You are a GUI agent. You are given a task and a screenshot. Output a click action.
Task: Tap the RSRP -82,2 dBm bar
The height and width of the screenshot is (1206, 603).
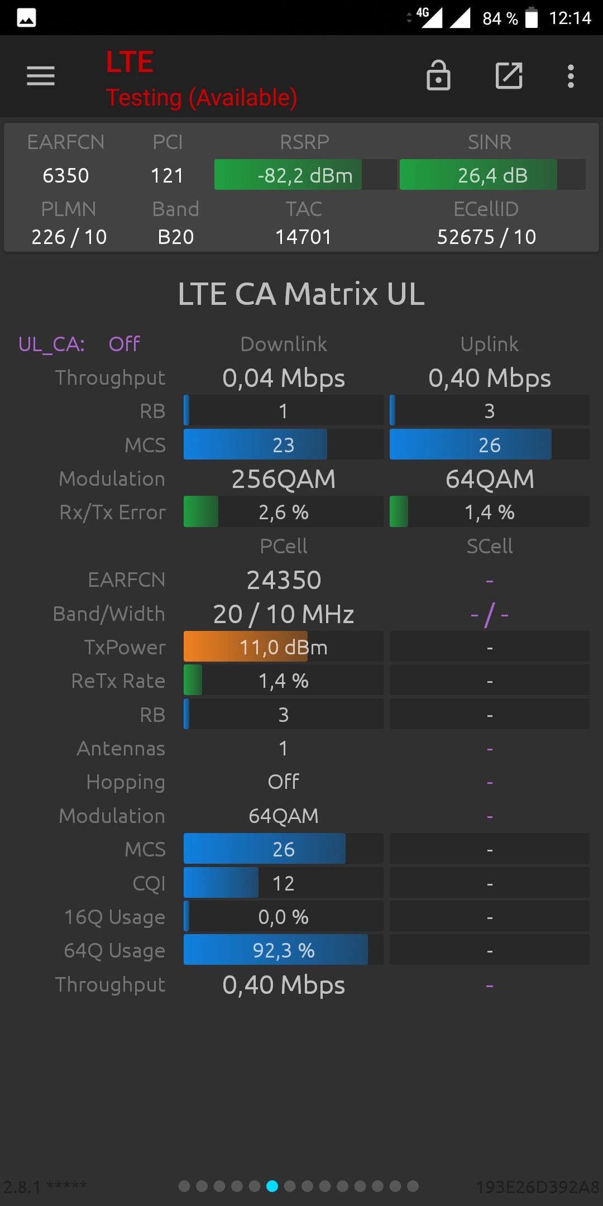[x=305, y=175]
